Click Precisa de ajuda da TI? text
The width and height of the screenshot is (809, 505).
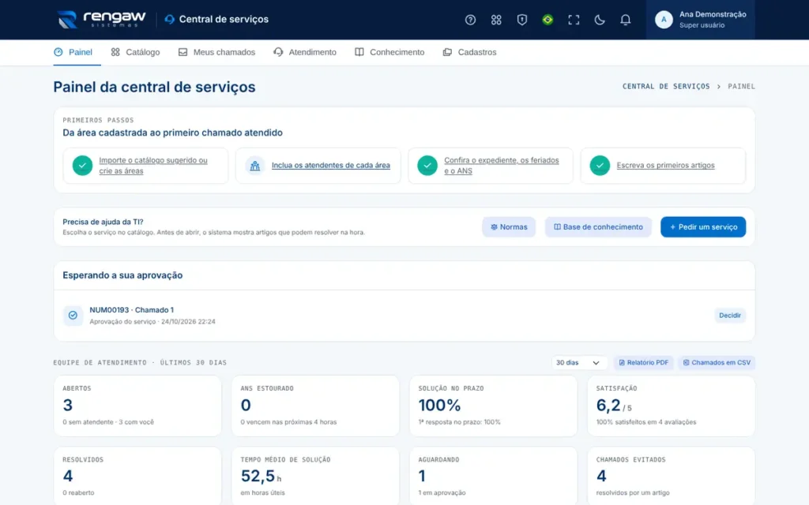pos(103,222)
